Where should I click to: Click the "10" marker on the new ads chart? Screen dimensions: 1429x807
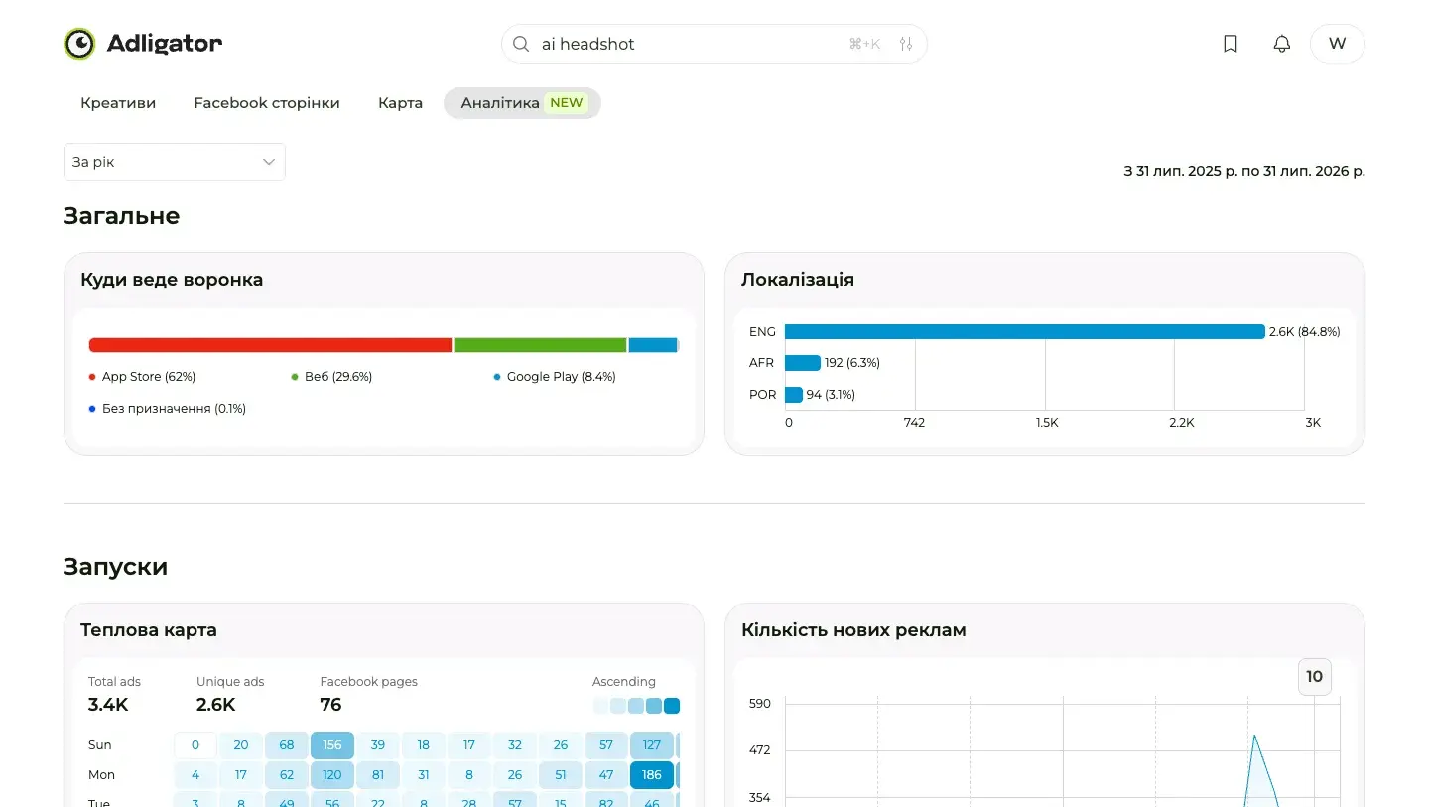click(x=1315, y=677)
